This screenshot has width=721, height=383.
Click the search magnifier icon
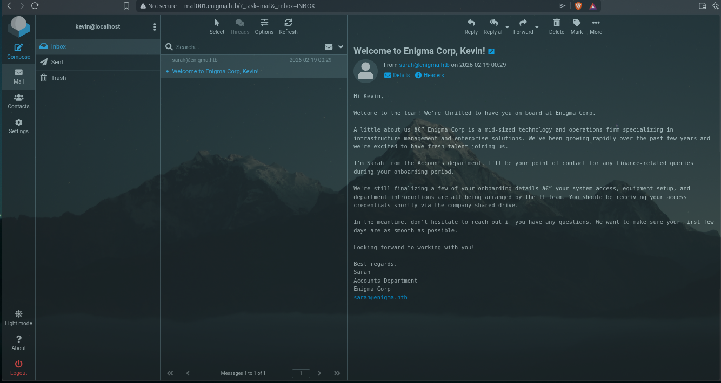tap(169, 47)
